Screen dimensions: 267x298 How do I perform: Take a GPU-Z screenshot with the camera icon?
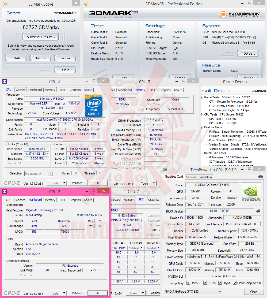(261, 177)
